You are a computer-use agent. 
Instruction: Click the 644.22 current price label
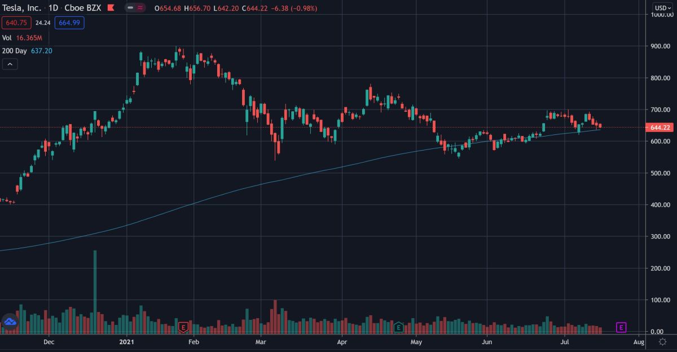[x=660, y=127]
